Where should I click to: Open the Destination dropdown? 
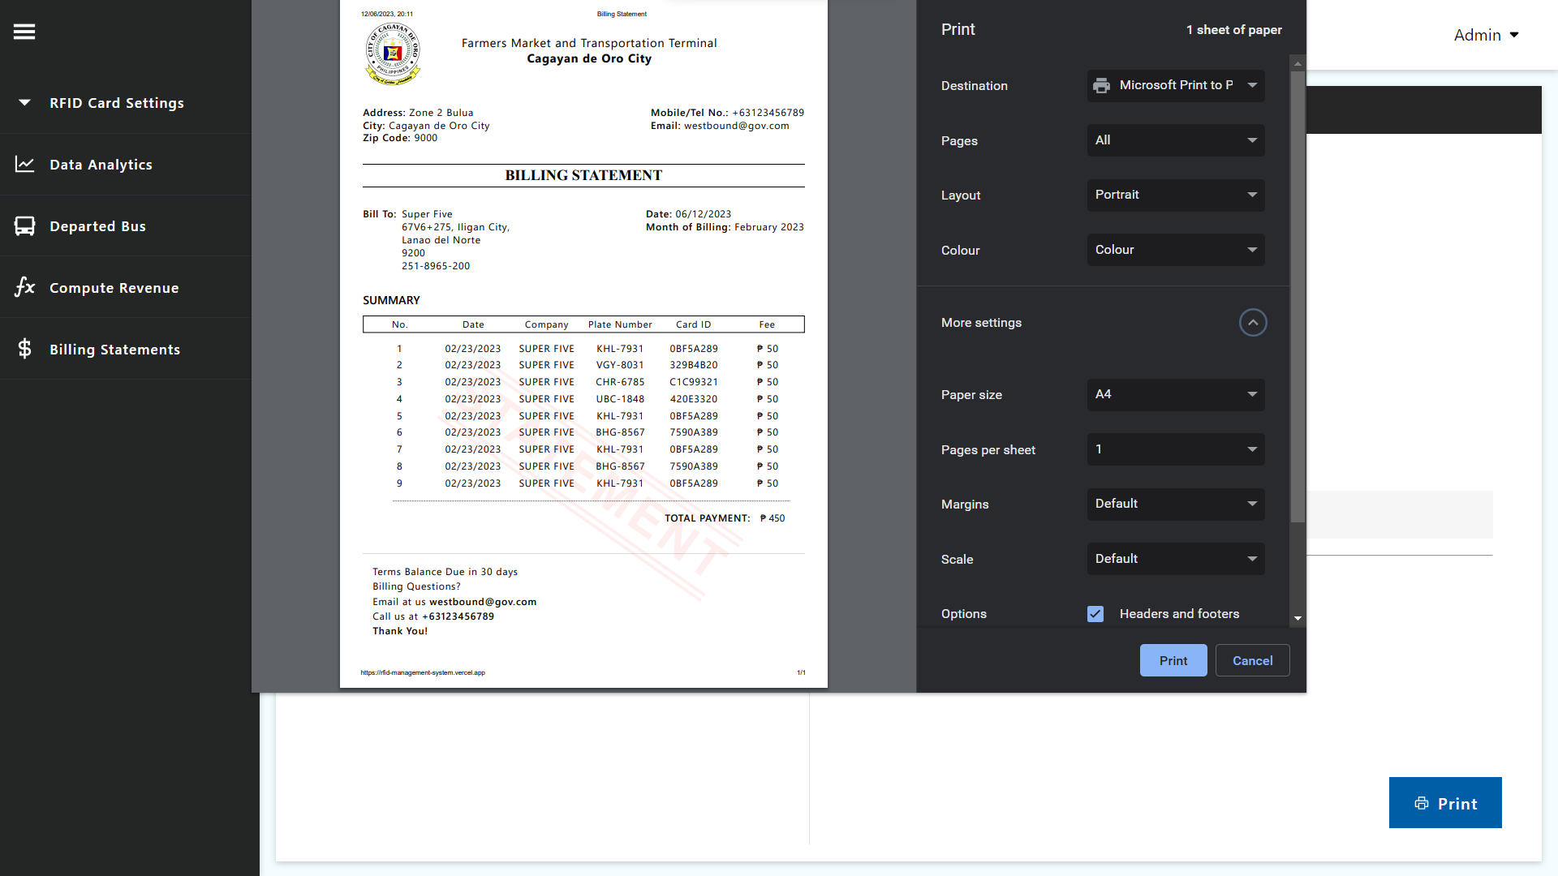pos(1175,86)
